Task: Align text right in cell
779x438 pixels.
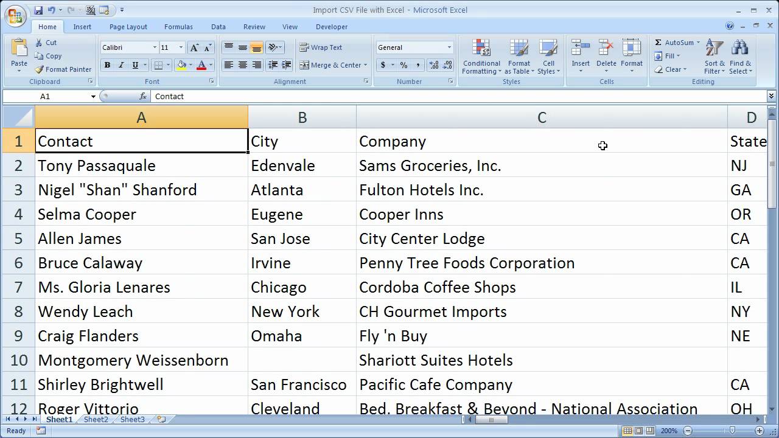Action: 256,65
